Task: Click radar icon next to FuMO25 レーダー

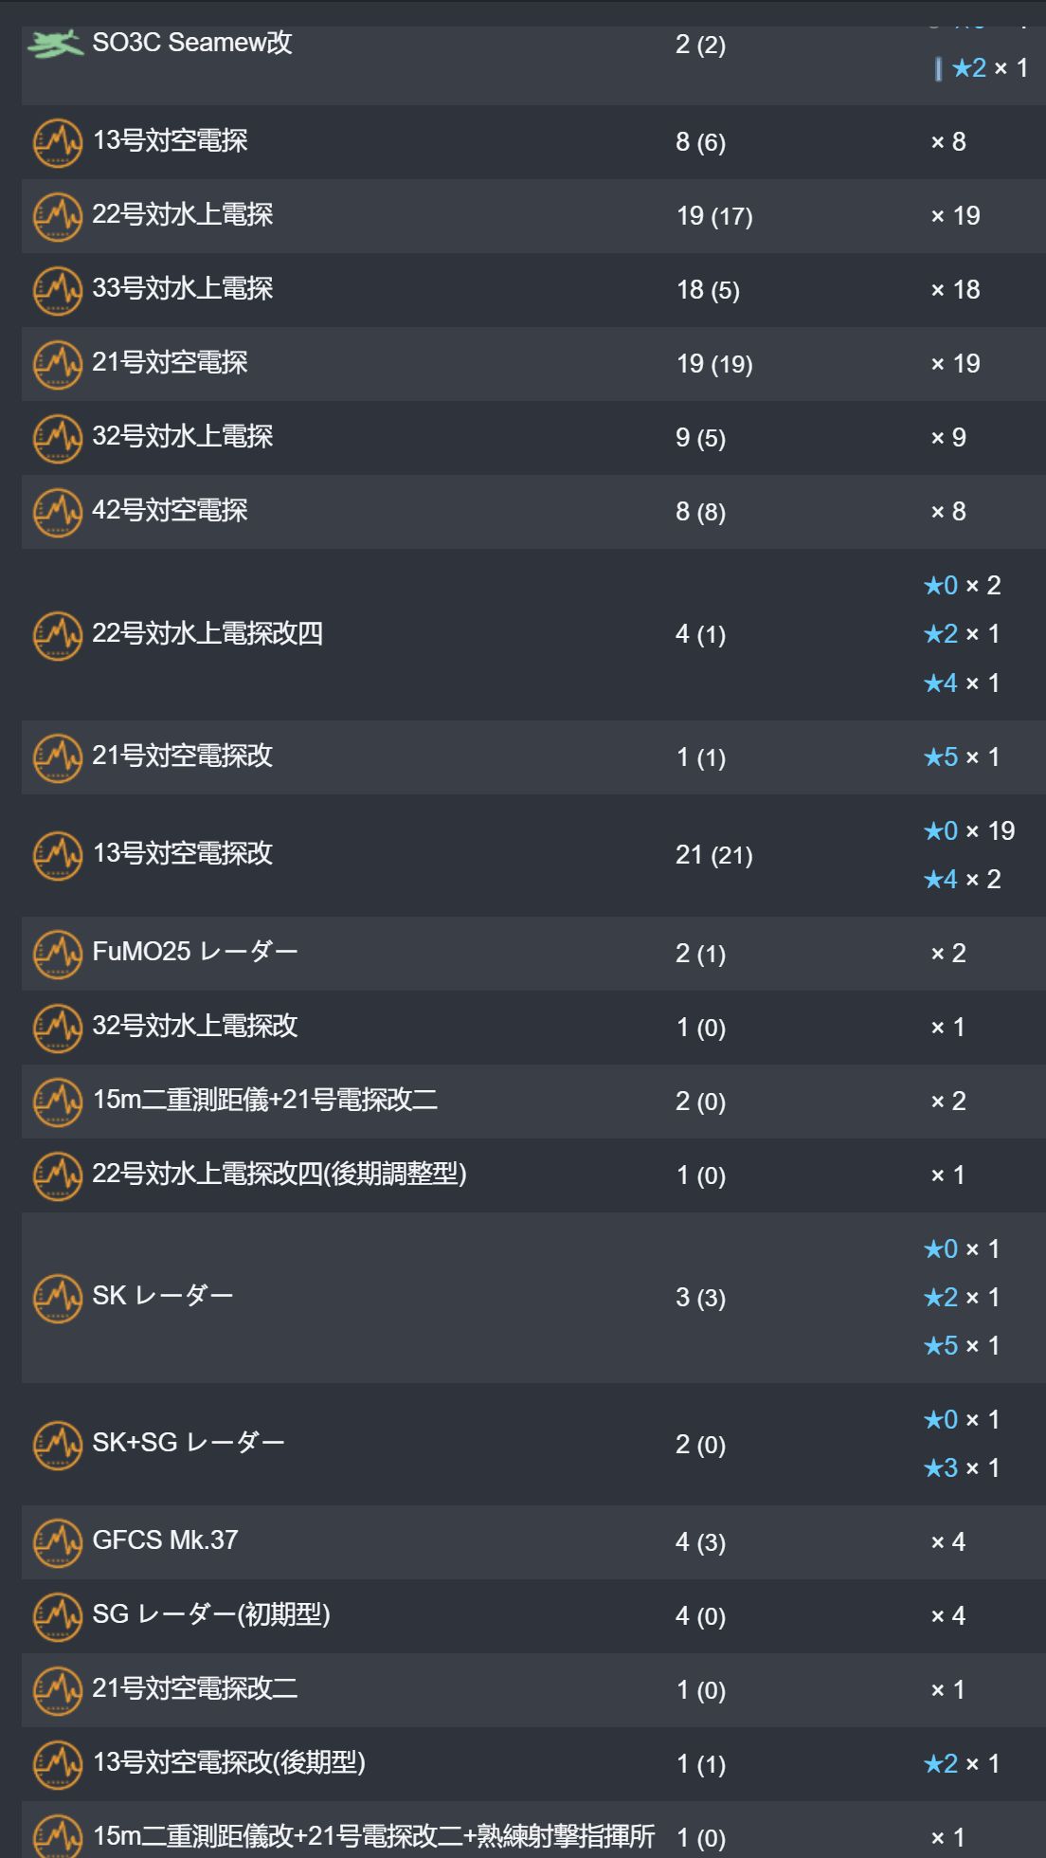Action: (x=58, y=954)
